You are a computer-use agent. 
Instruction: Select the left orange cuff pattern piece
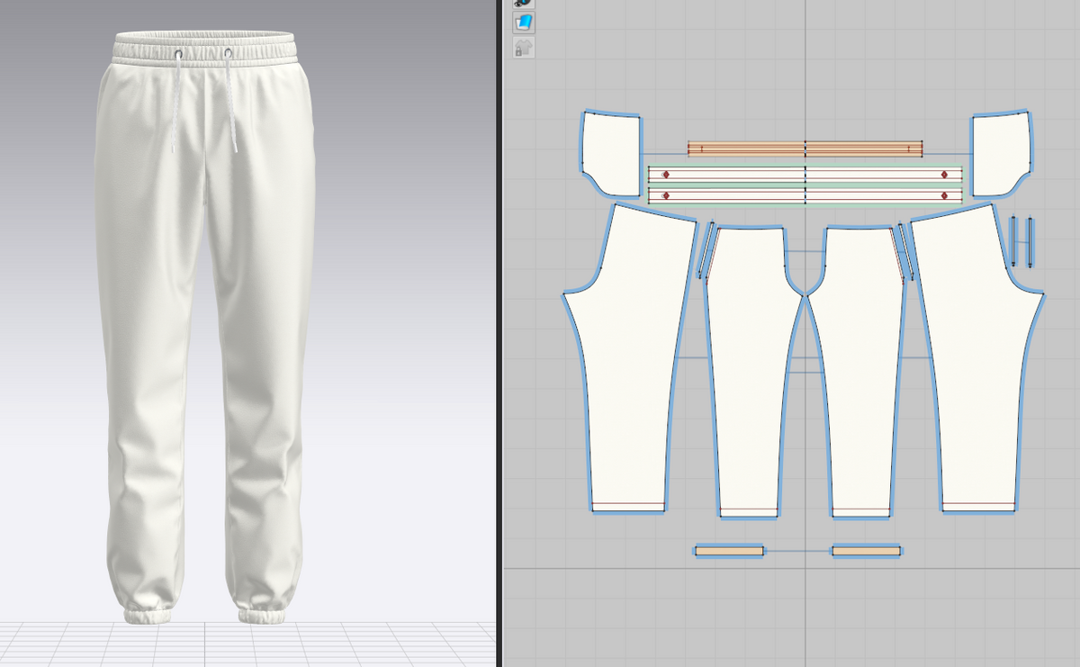(729, 550)
